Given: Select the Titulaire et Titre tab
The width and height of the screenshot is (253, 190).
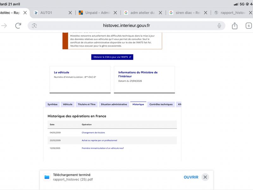Looking at the screenshot, I should 87,104.
